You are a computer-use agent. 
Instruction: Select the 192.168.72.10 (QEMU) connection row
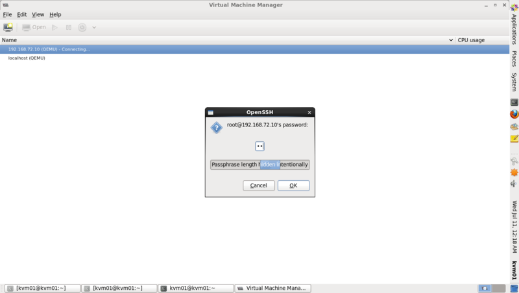(254, 49)
